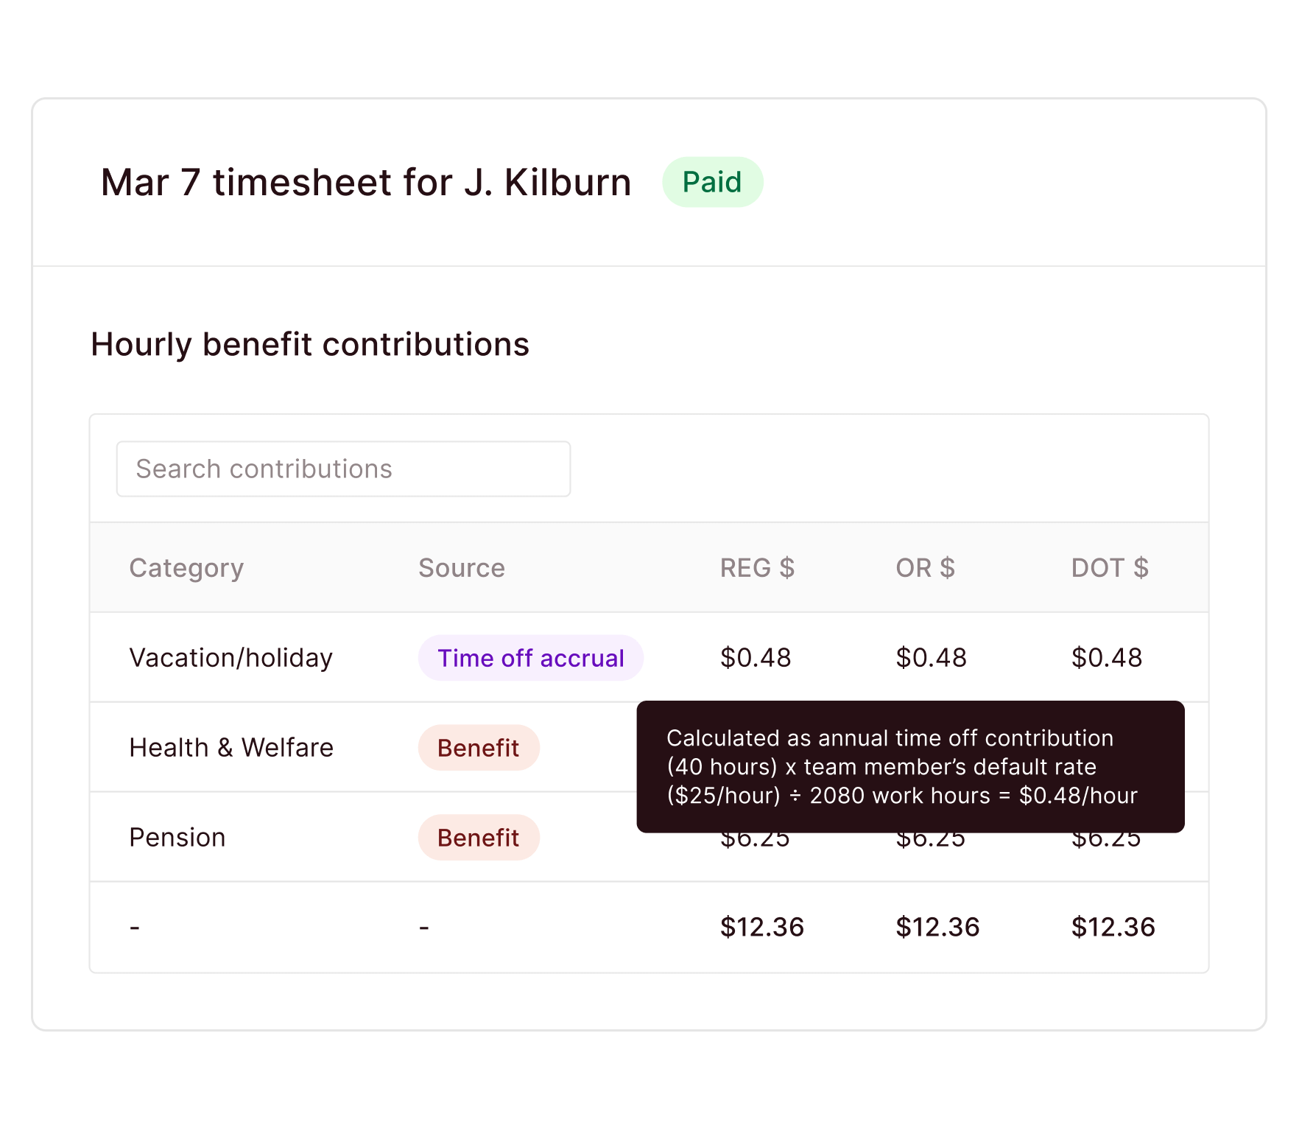Viewport: 1299px width, 1125px height.
Task: Sort by the REG $ column header
Action: pos(757,567)
